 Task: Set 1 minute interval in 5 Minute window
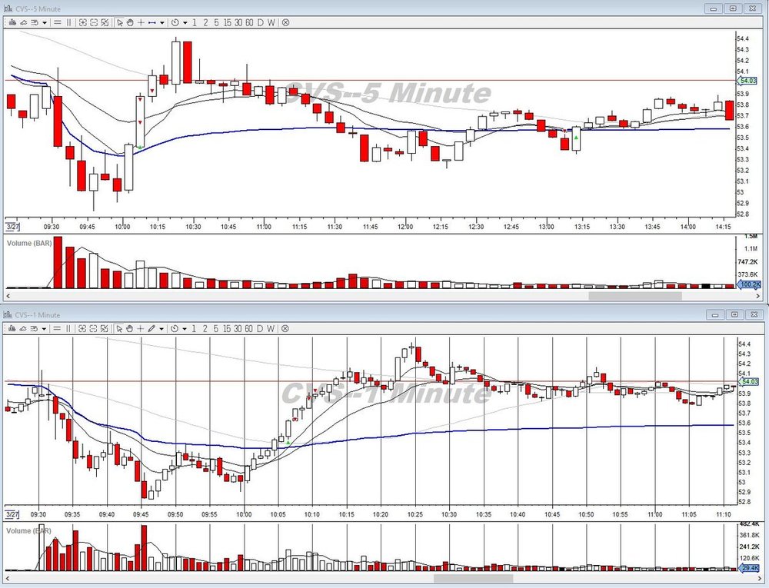195,22
